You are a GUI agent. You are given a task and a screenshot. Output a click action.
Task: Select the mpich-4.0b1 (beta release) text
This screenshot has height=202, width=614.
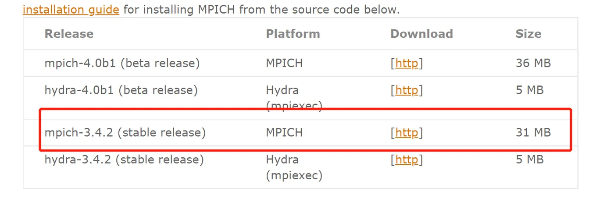pos(122,63)
